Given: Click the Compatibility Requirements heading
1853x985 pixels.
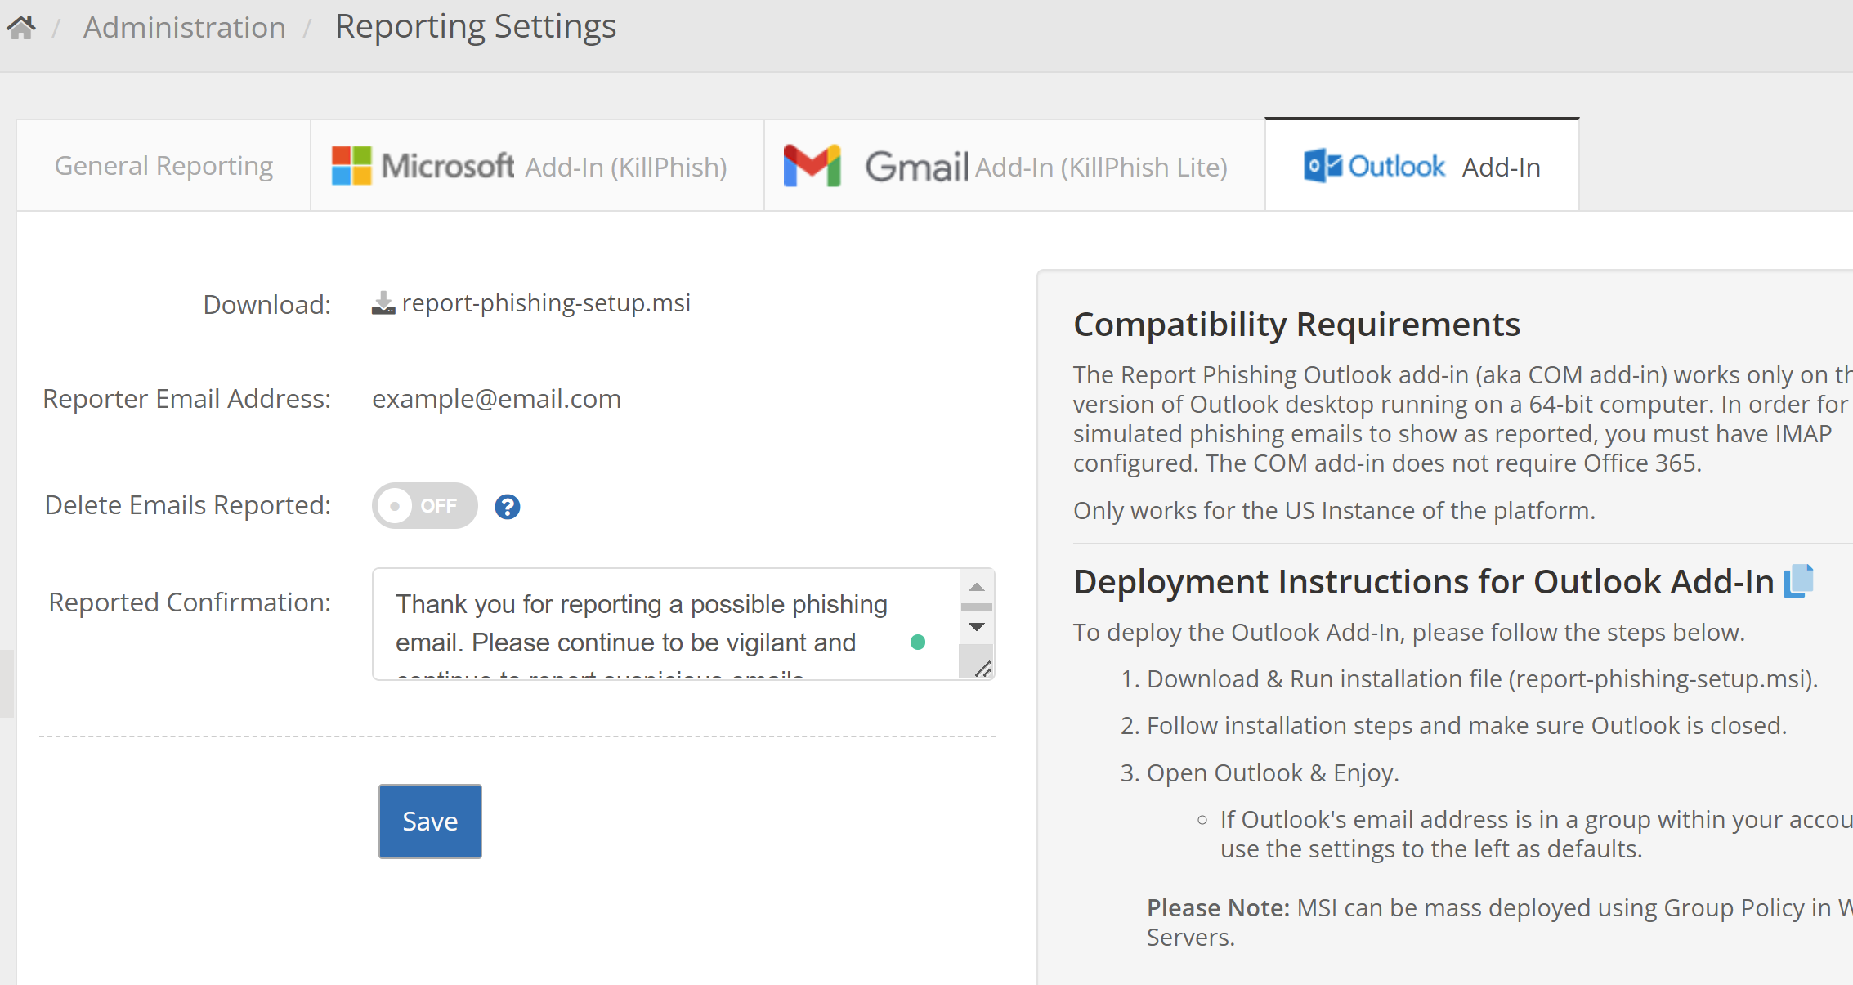Looking at the screenshot, I should point(1296,325).
